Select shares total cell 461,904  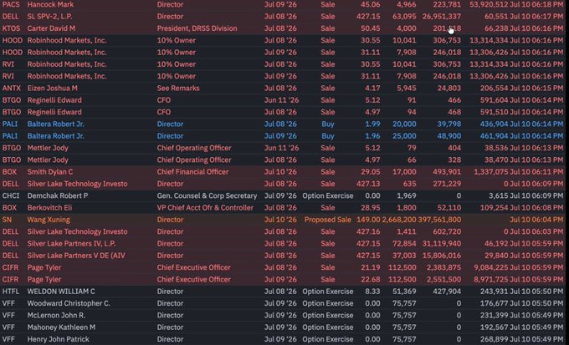494,136
